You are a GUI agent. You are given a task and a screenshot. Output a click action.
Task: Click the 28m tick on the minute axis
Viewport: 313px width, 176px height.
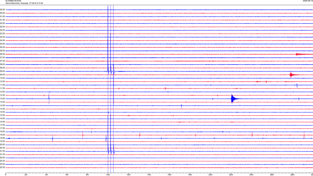pyautogui.click(x=292, y=175)
